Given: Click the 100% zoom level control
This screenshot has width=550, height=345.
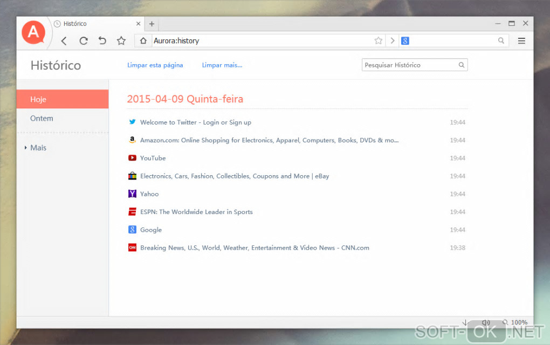Looking at the screenshot, I should pyautogui.click(x=515, y=322).
